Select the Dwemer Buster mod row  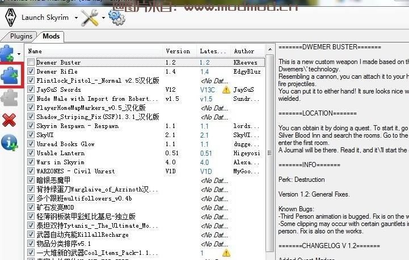coord(146,62)
